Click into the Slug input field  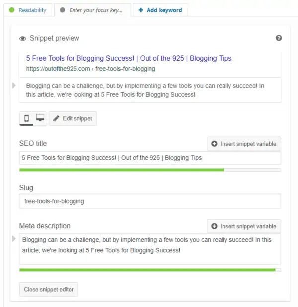(149, 201)
